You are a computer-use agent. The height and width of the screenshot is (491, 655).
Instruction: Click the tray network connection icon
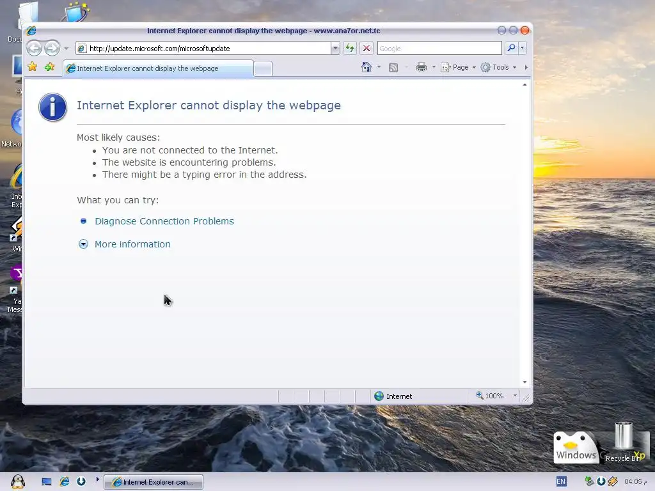589,482
